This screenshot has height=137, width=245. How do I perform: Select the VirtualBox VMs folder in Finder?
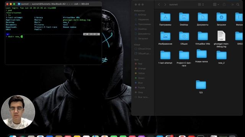click(203, 36)
